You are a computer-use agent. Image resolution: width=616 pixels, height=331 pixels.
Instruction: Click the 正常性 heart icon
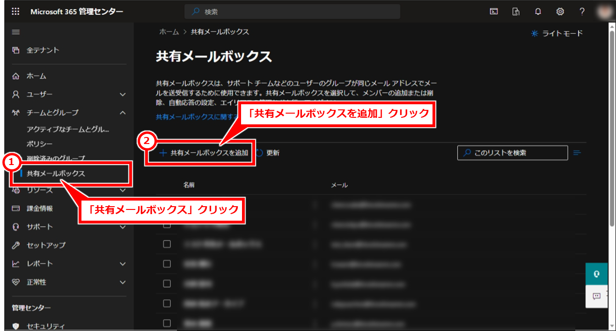point(16,282)
